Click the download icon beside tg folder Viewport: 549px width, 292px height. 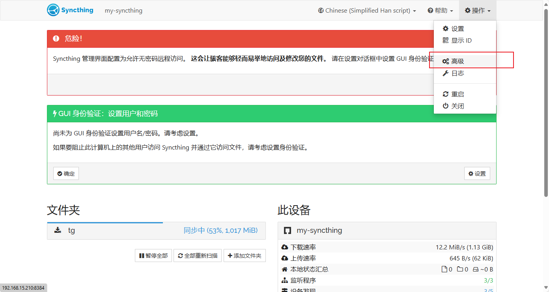click(58, 230)
